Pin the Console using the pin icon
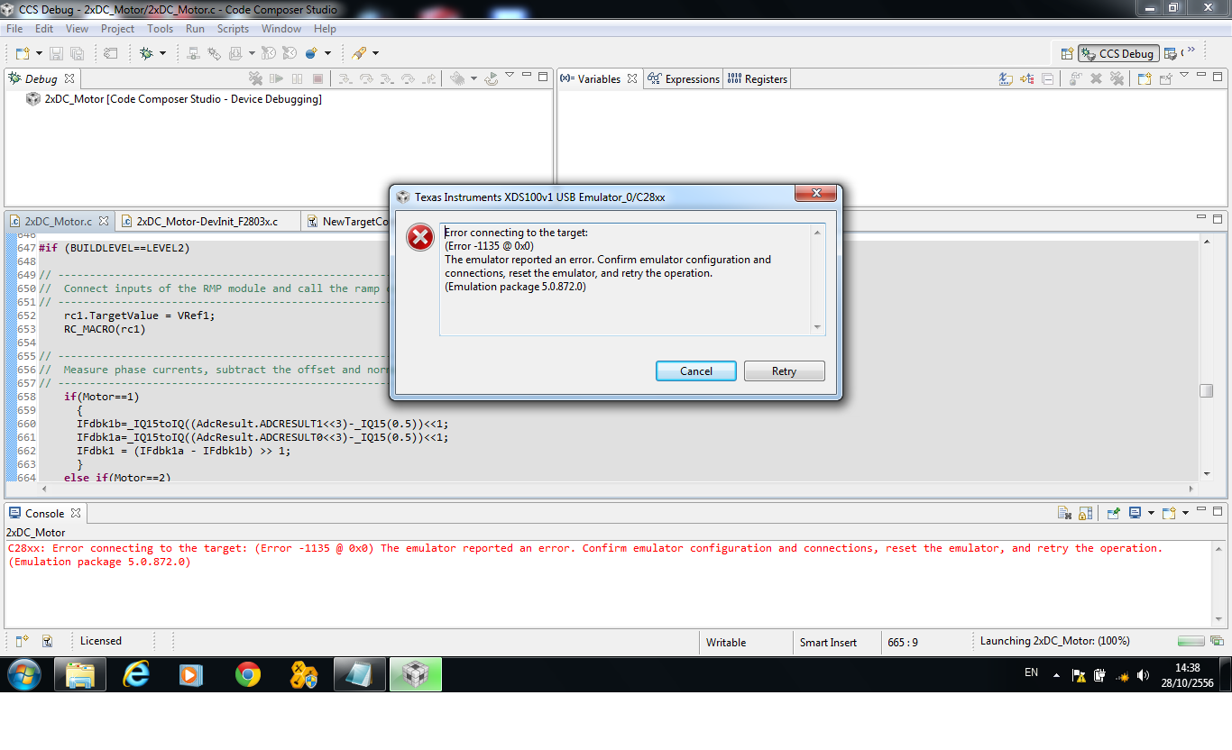Image resolution: width=1232 pixels, height=750 pixels. (1113, 512)
